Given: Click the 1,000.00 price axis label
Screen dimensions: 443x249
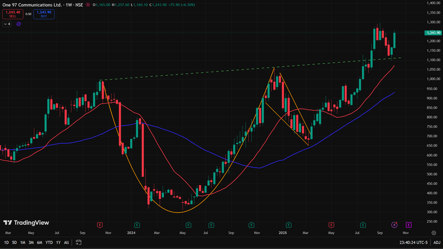Looking at the screenshot, I should 433,79.
